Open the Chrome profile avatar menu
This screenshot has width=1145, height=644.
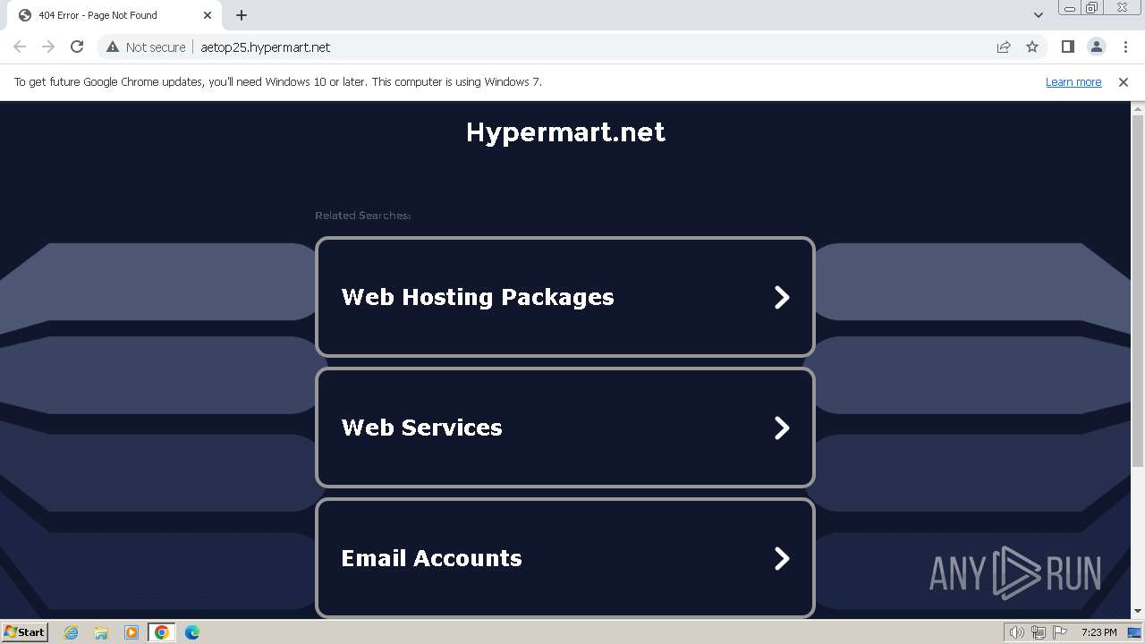point(1097,47)
